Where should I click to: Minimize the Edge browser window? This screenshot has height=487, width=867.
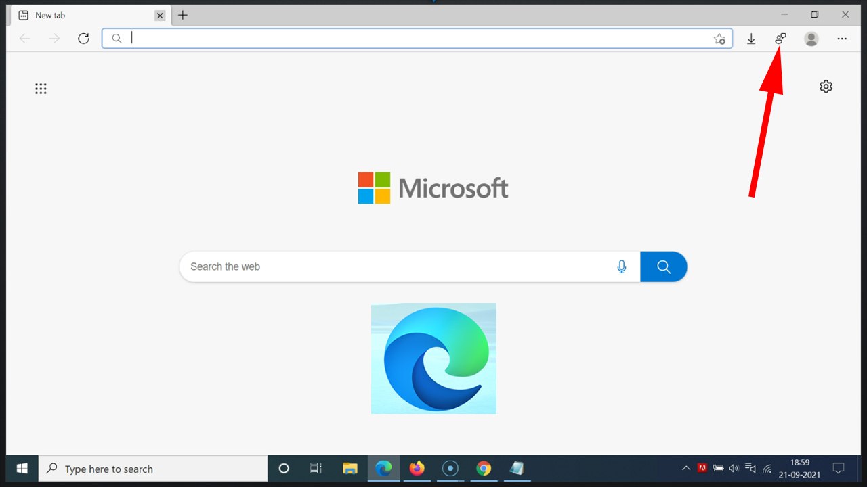[784, 14]
